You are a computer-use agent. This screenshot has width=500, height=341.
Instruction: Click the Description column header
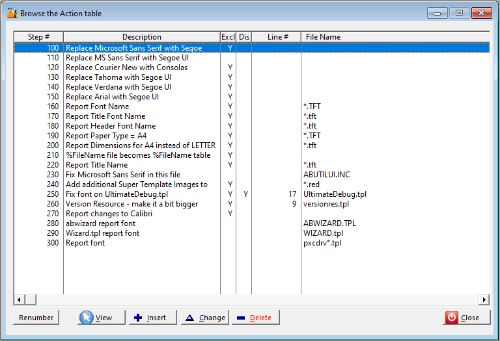[x=141, y=37]
